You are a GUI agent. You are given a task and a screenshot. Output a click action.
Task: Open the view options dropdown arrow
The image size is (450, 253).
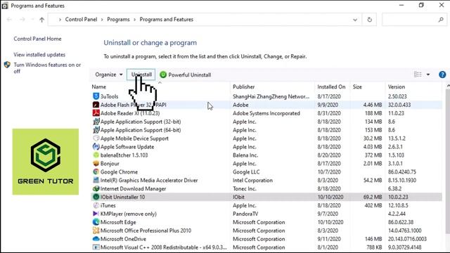pyautogui.click(x=428, y=74)
